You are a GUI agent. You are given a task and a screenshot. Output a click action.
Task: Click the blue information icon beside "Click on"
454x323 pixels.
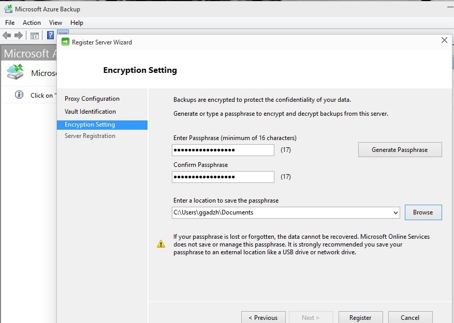[x=19, y=95]
